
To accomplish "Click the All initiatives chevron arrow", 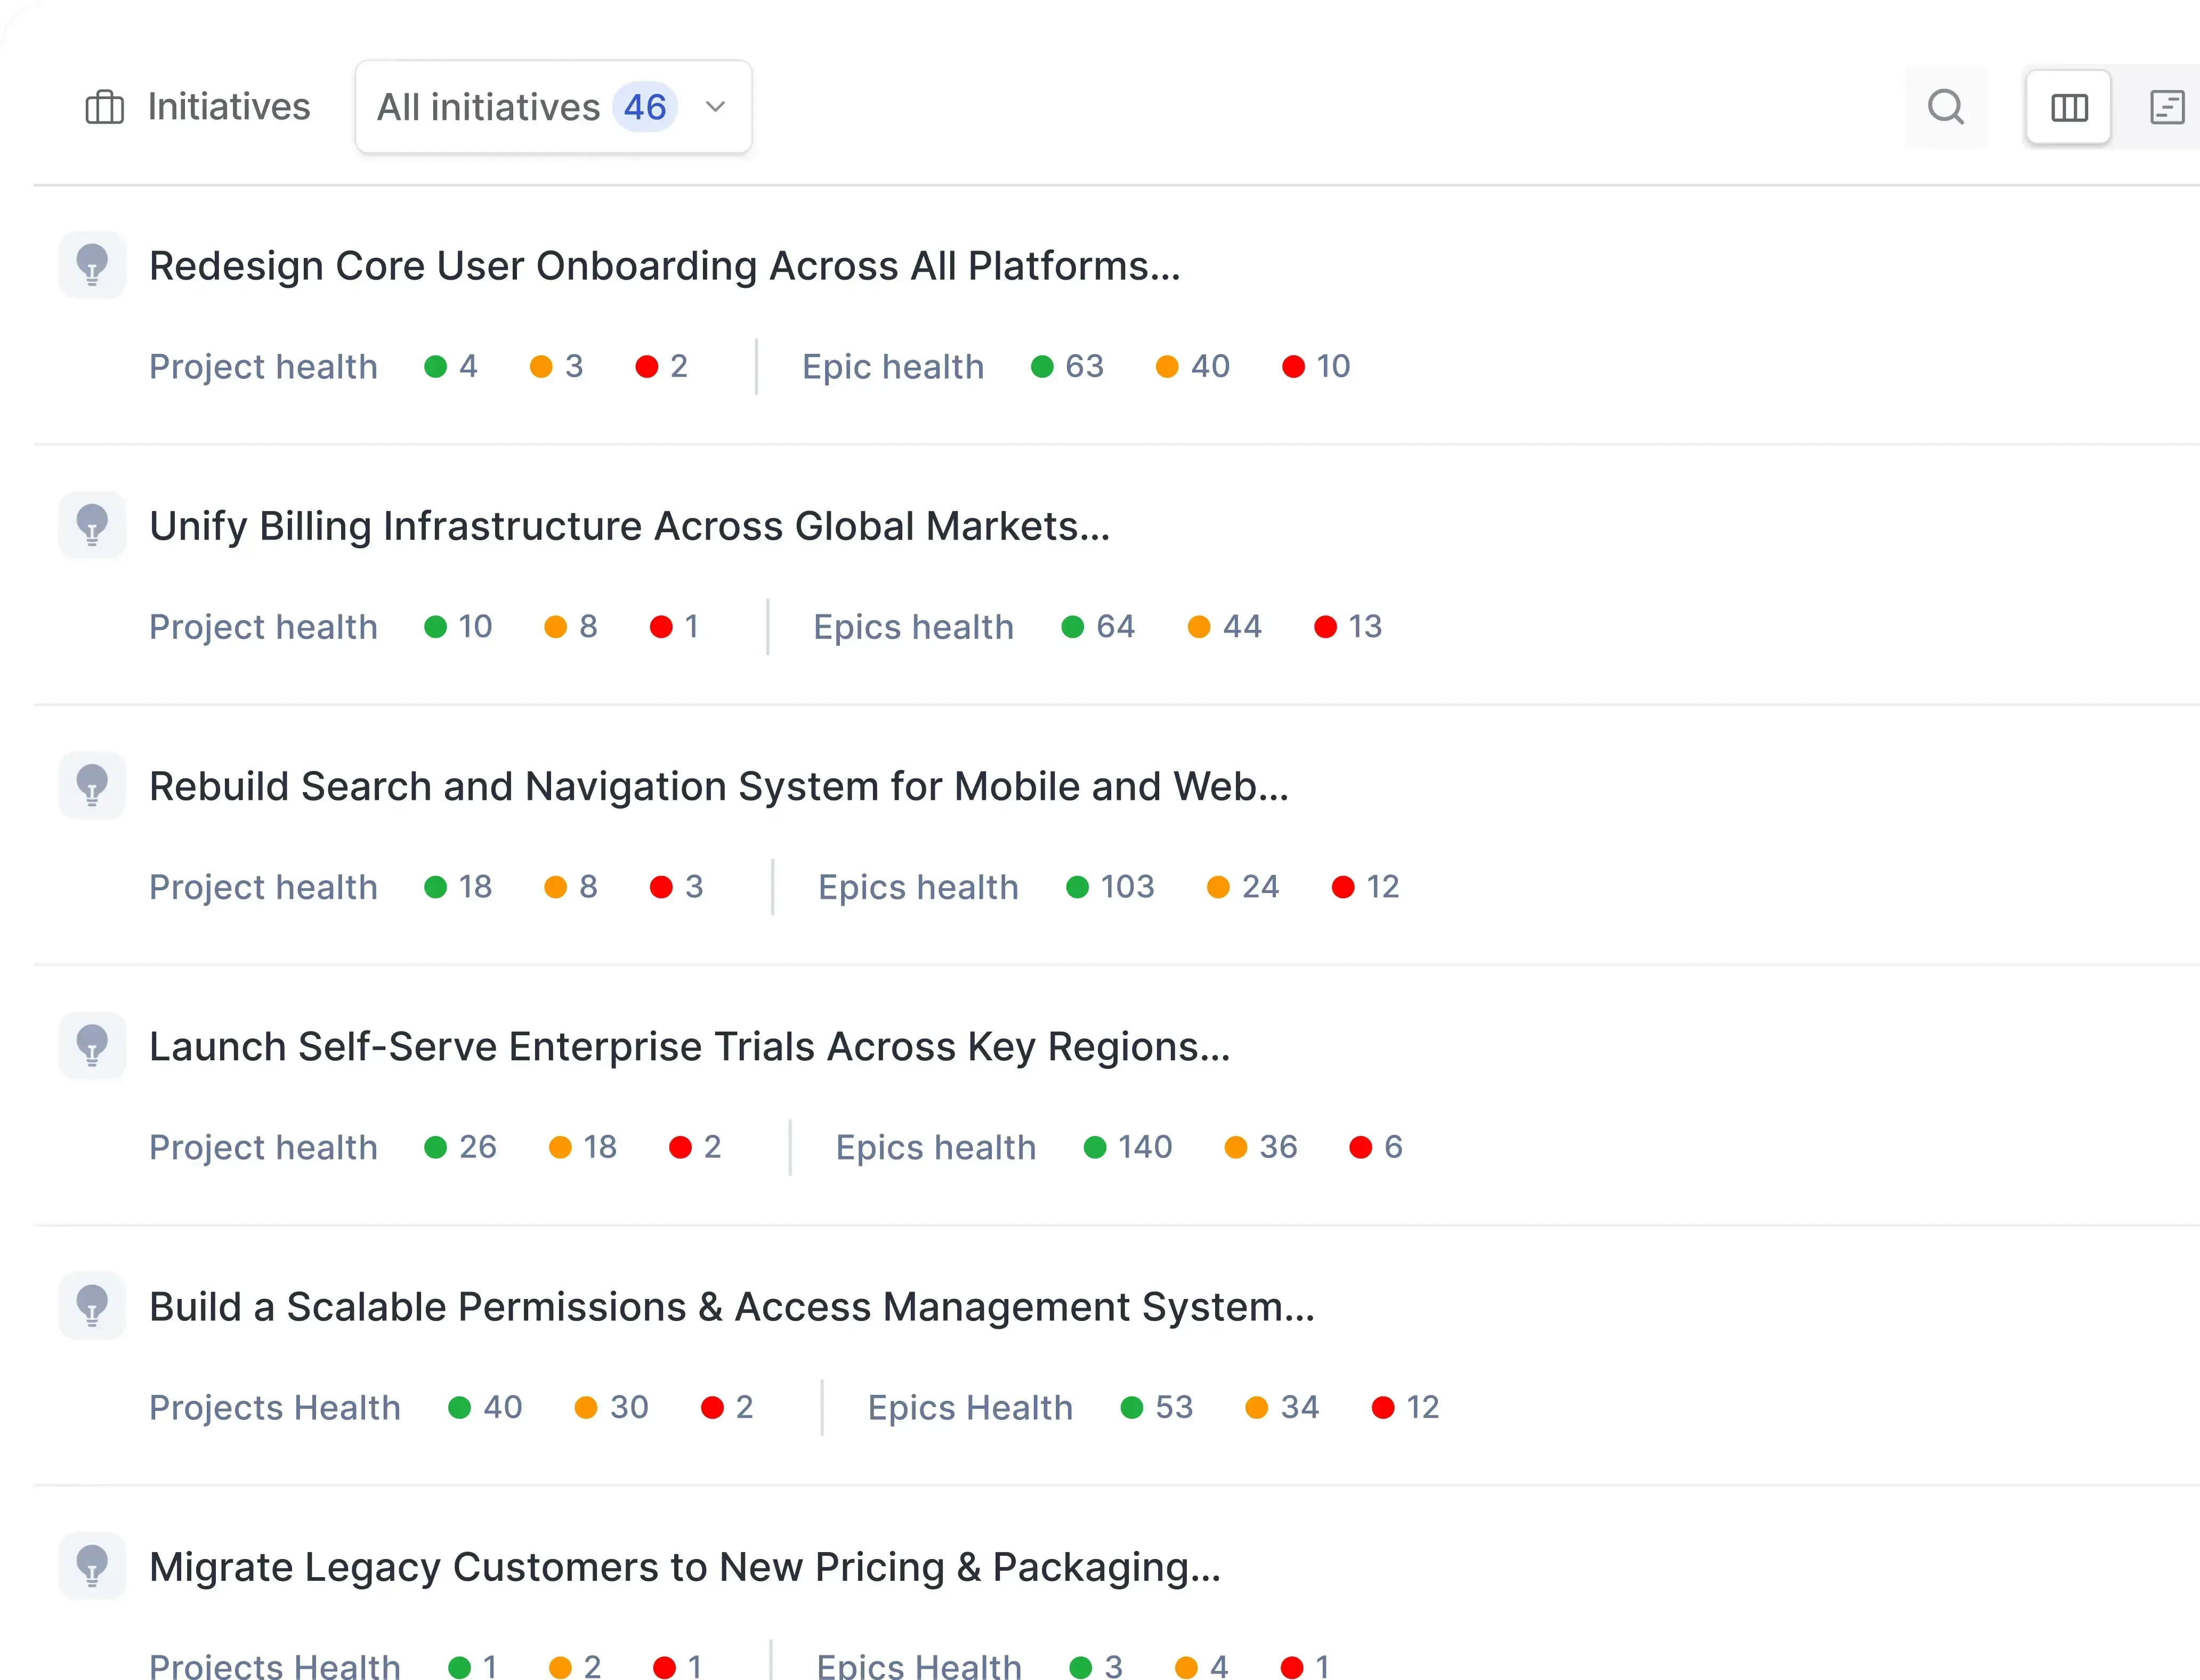I will [x=715, y=107].
